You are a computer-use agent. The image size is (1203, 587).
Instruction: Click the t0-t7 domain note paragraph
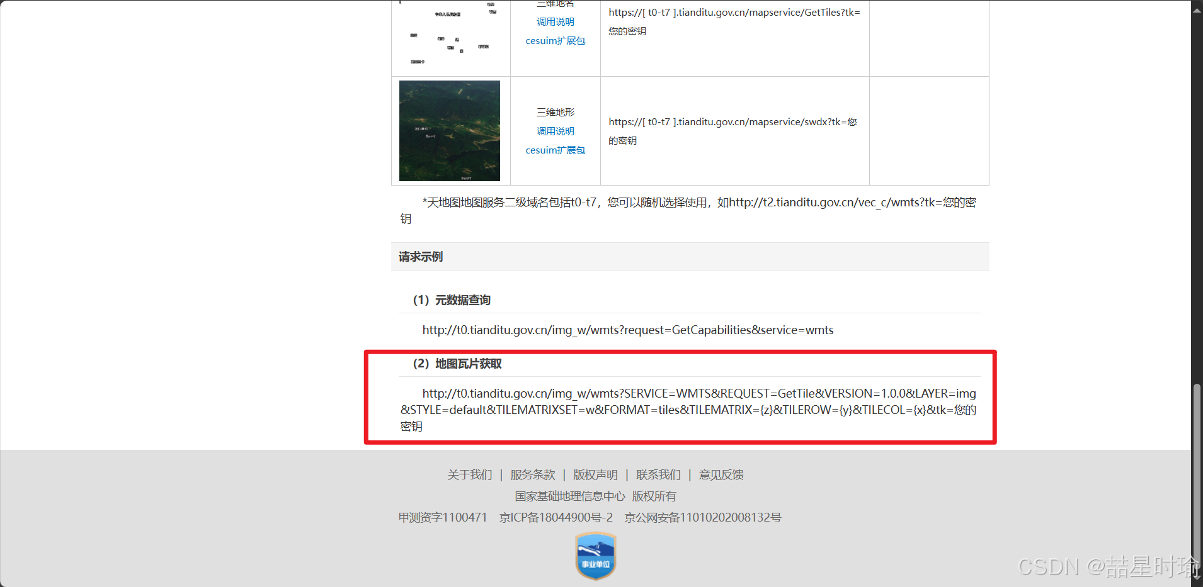click(x=688, y=210)
